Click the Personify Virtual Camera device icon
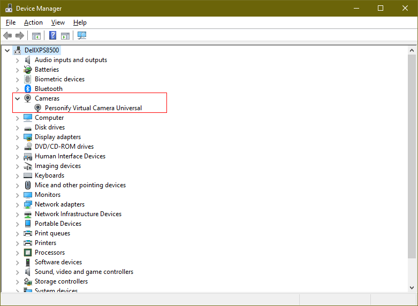The width and height of the screenshot is (418, 306). click(x=38, y=108)
